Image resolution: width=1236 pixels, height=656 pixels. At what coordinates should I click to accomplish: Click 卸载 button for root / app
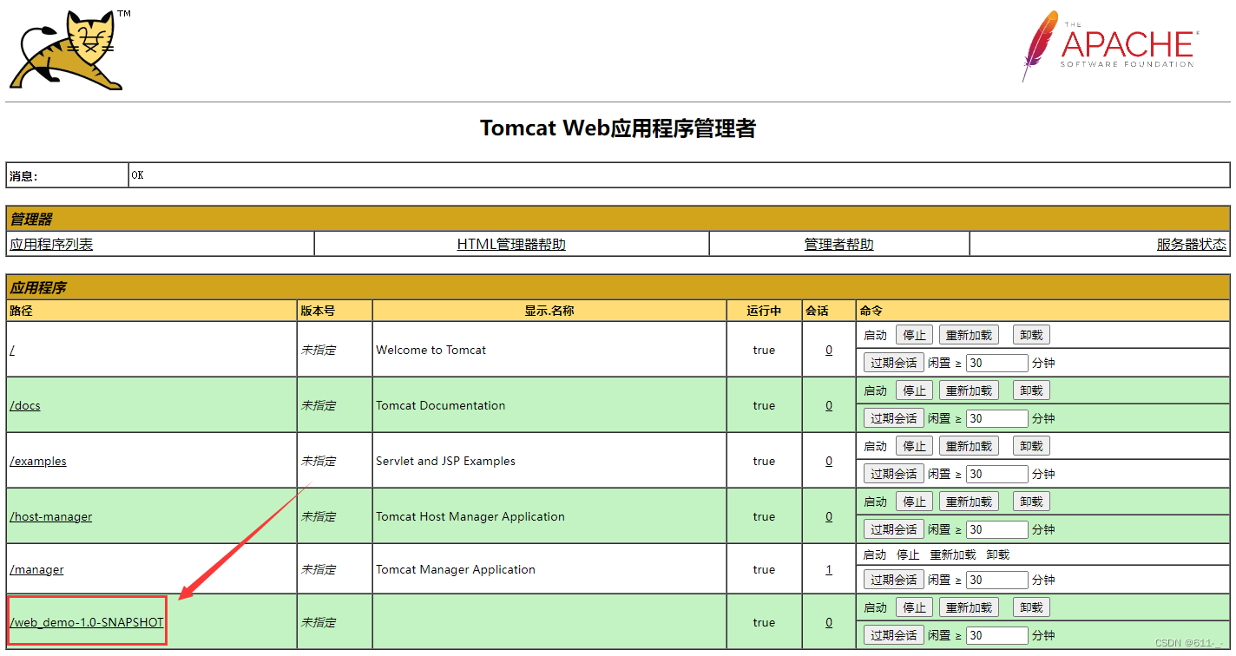coord(1031,335)
